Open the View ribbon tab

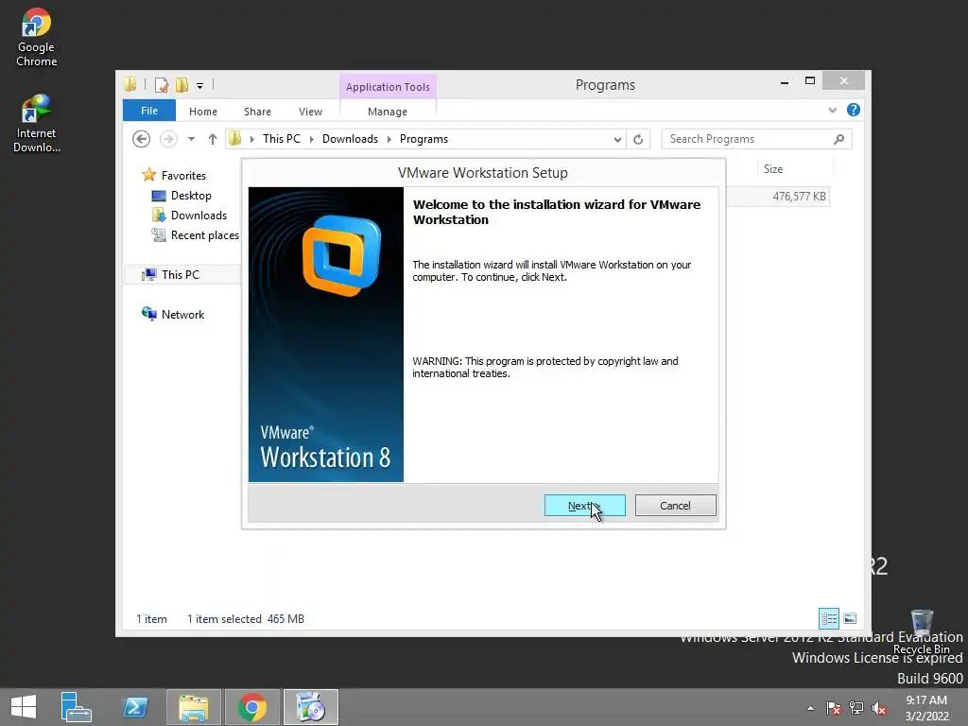coord(310,112)
